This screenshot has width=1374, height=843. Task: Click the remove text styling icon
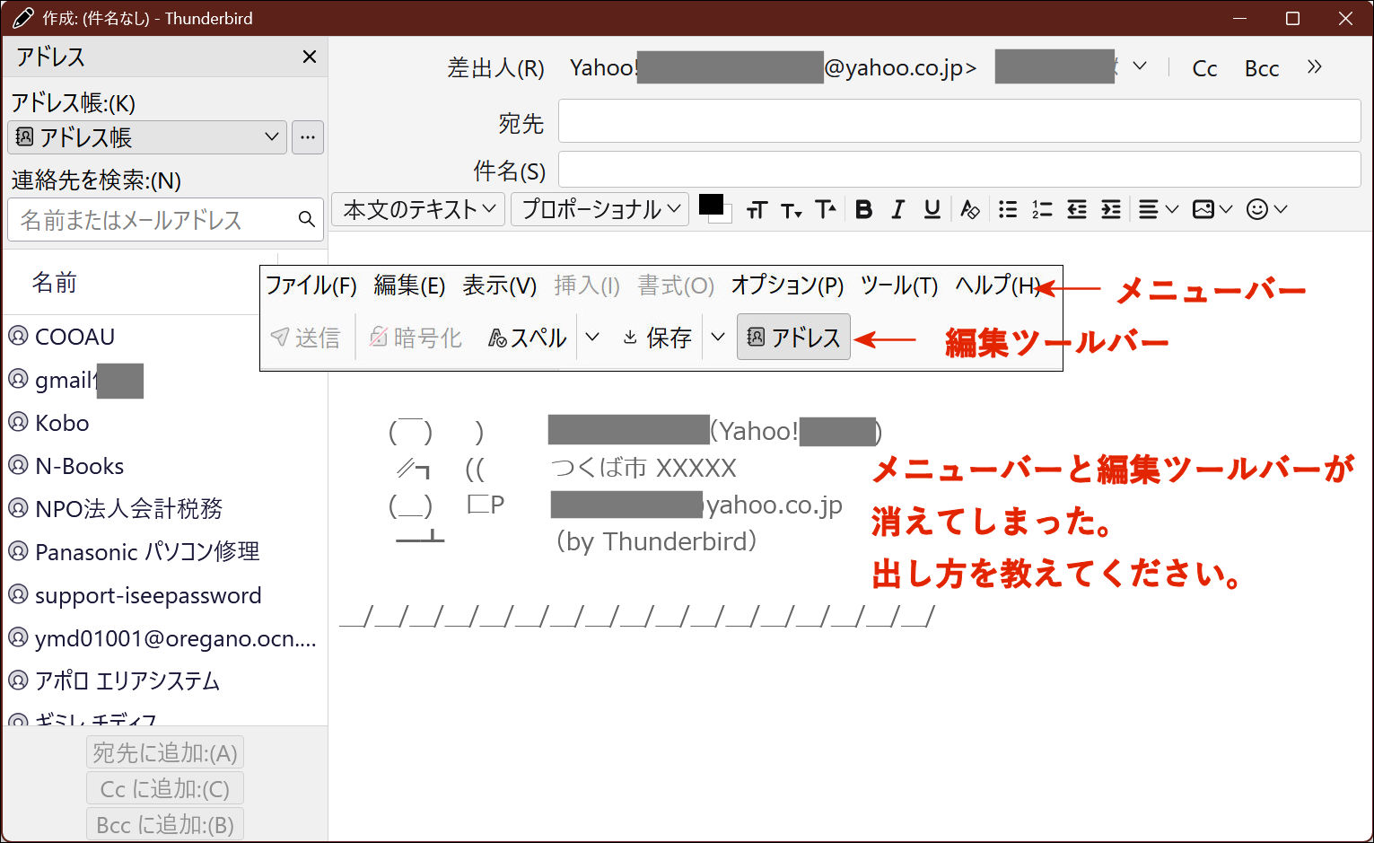point(970,209)
